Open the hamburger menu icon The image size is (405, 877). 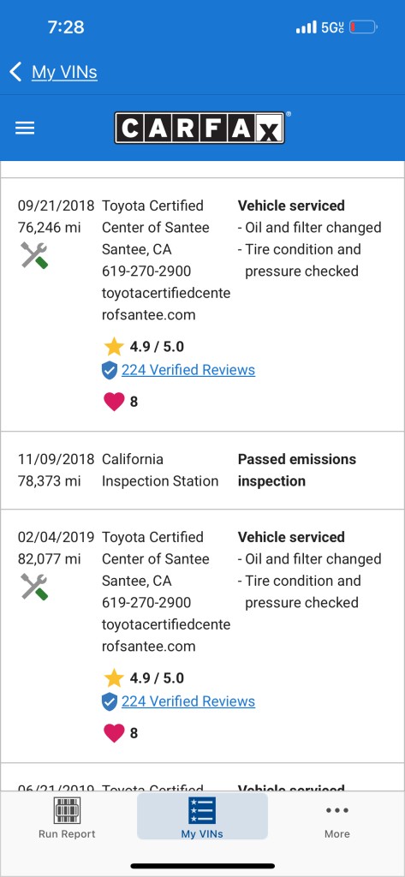(25, 128)
